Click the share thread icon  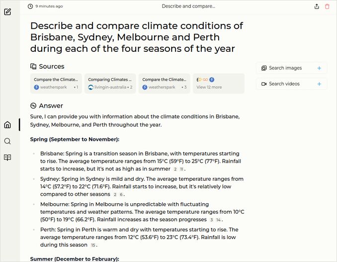317,6
